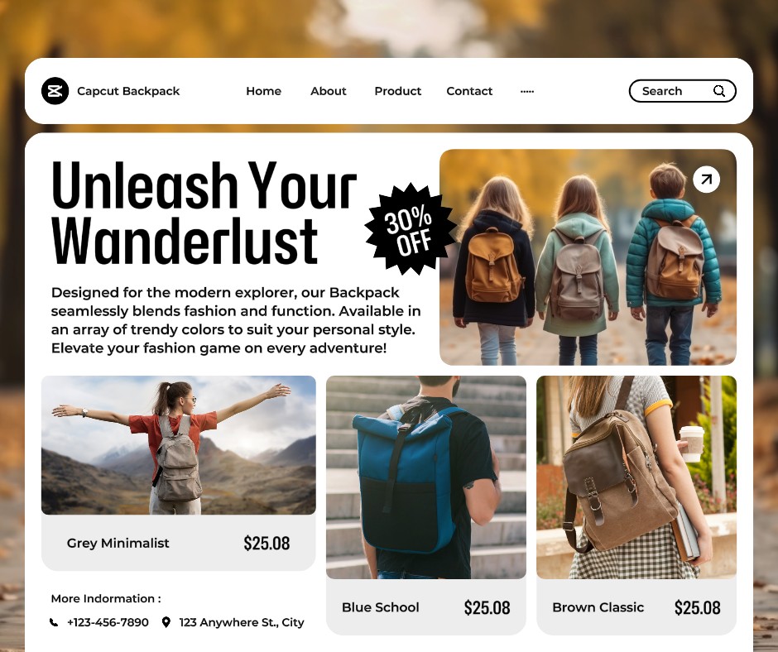Screen dimensions: 778x652
Task: Focus the Search input field
Action: click(x=682, y=91)
